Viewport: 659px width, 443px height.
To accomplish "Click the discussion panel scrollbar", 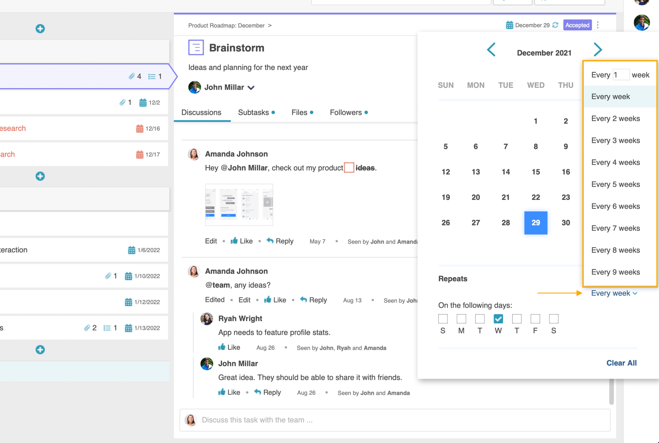I will tap(612, 392).
